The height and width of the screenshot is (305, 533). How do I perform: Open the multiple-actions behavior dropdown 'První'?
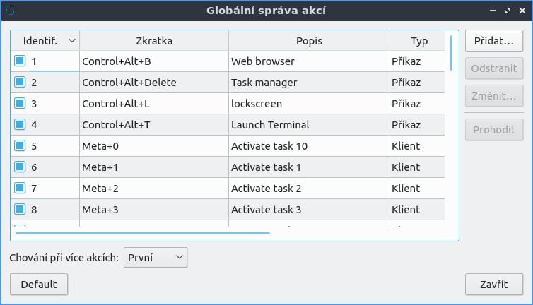(156, 258)
